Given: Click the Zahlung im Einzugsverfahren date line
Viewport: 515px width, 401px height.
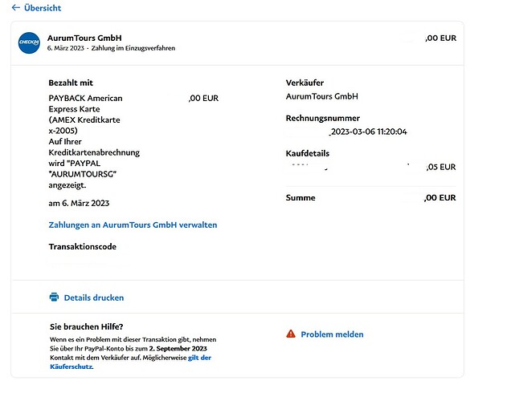Looking at the screenshot, I should click(x=122, y=48).
